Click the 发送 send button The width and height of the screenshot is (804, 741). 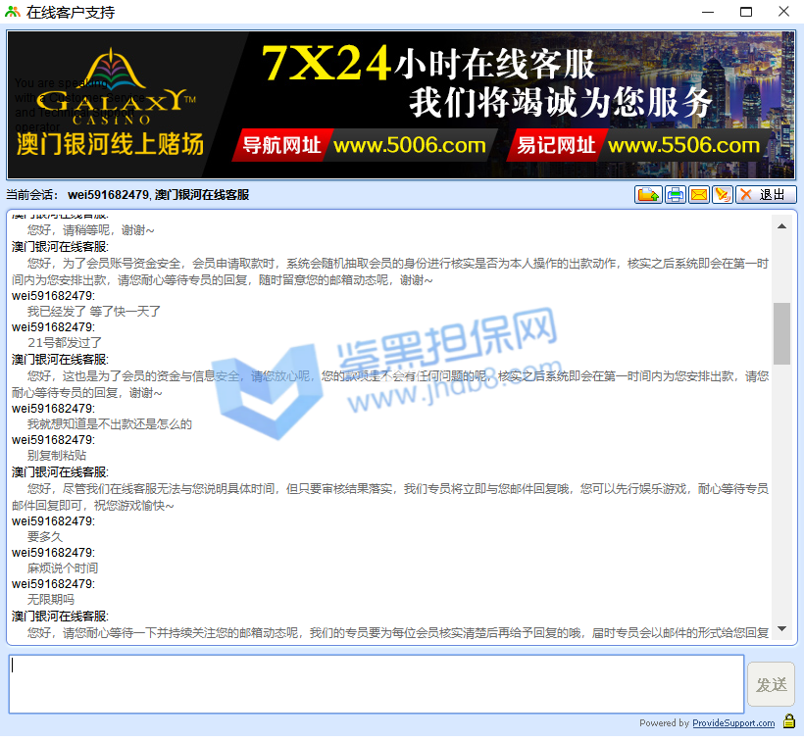[771, 684]
